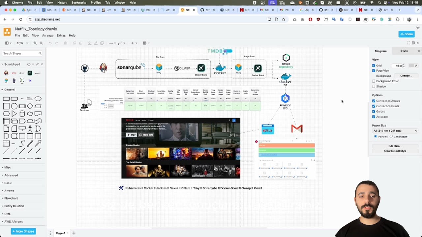Image resolution: width=422 pixels, height=237 pixels.
Task: Click the fullscreen icon above format panel
Action: click(409, 43)
